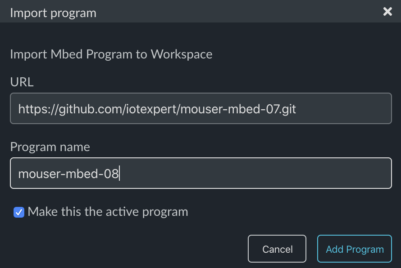This screenshot has width=401, height=268.
Task: Dismiss the dialog with Cancel
Action: pos(277,249)
